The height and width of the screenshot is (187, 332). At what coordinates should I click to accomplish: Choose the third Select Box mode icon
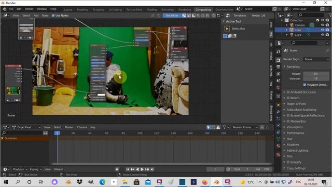[x=234, y=36]
